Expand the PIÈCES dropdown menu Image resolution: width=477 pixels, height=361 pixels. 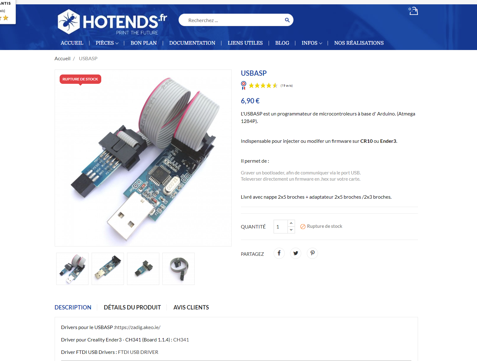[107, 43]
